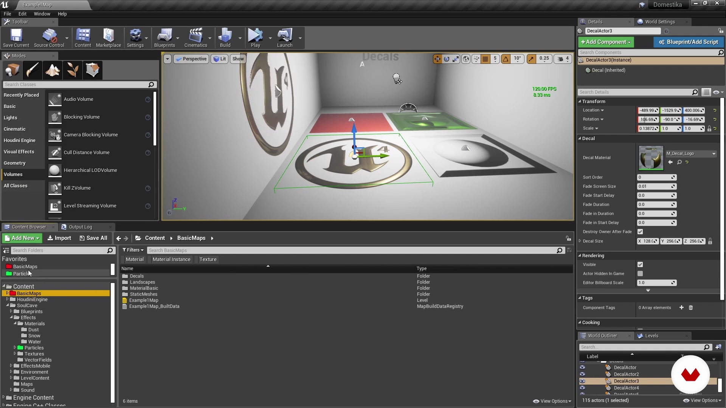
Task: Select Paint mode brush icon
Action: click(32, 70)
